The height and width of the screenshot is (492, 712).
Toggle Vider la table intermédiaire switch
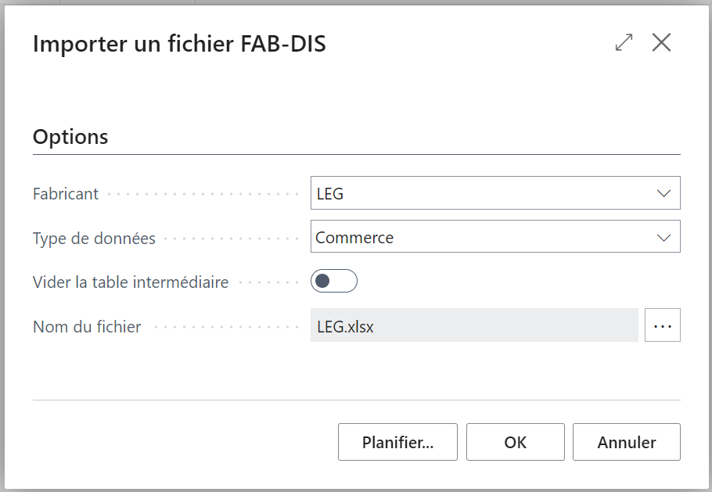tap(333, 281)
